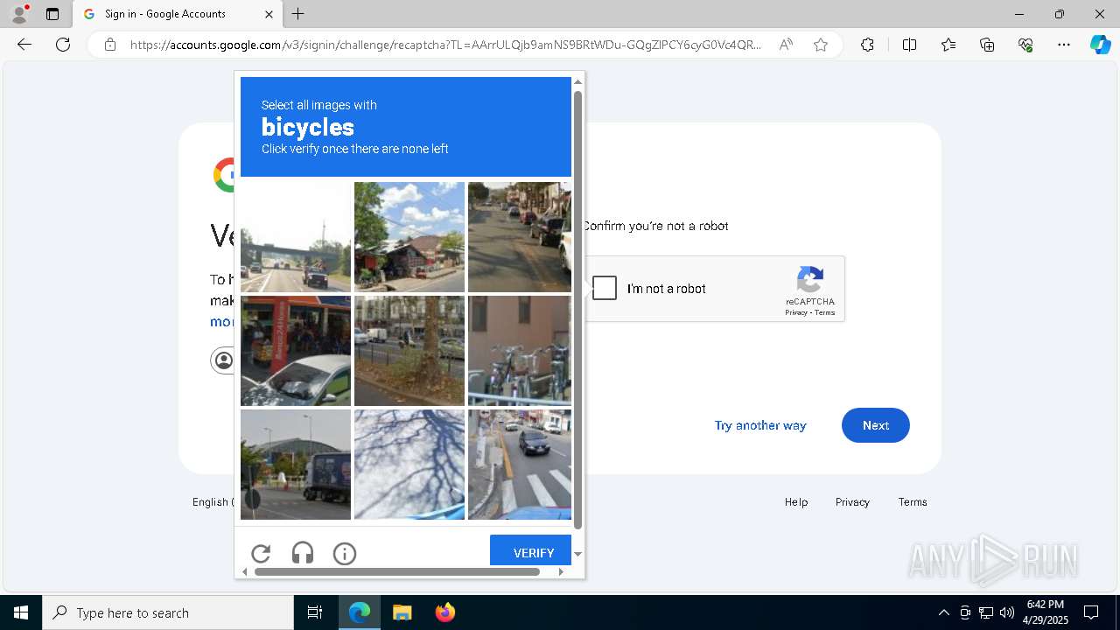This screenshot has height=630, width=1120.
Task: Open Edge Settings and more menu
Action: (x=1064, y=45)
